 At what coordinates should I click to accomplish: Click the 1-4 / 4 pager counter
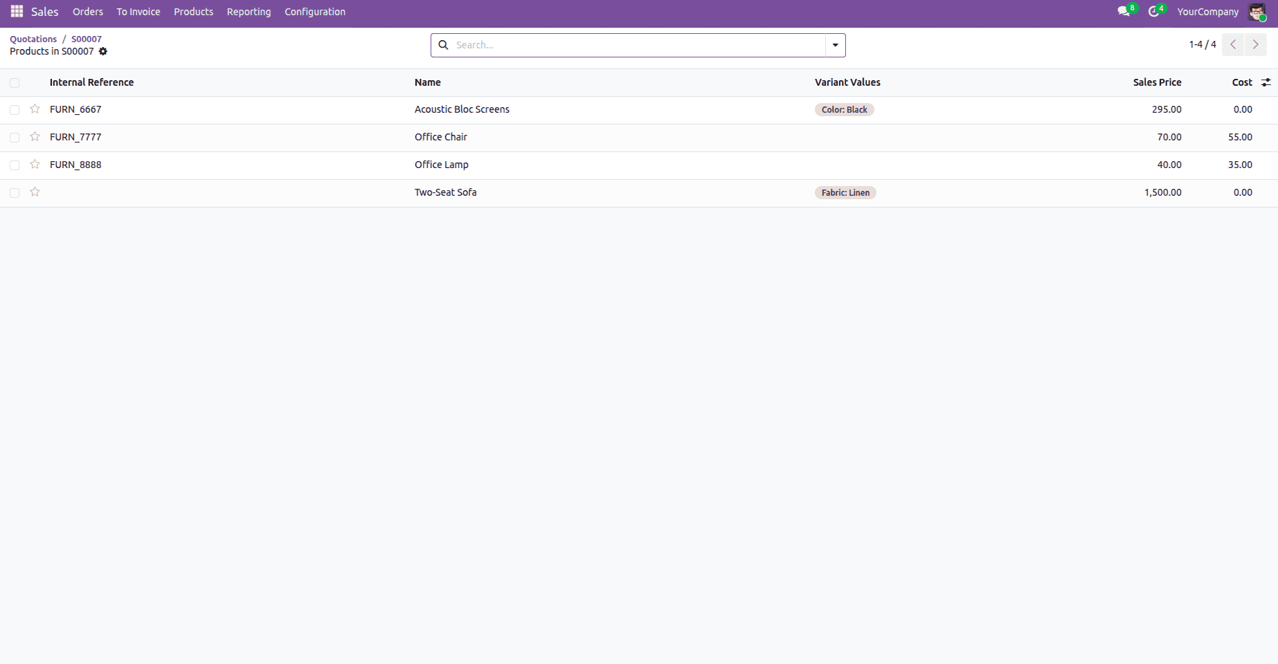coord(1203,44)
